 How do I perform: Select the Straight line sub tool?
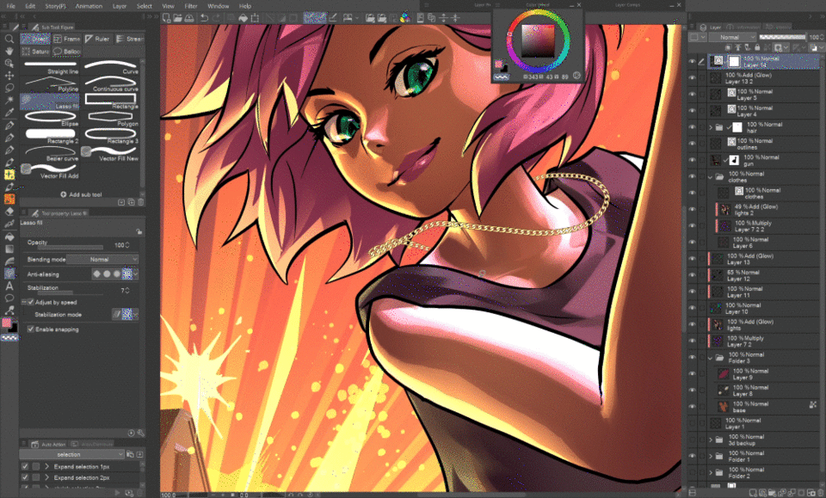(50, 67)
